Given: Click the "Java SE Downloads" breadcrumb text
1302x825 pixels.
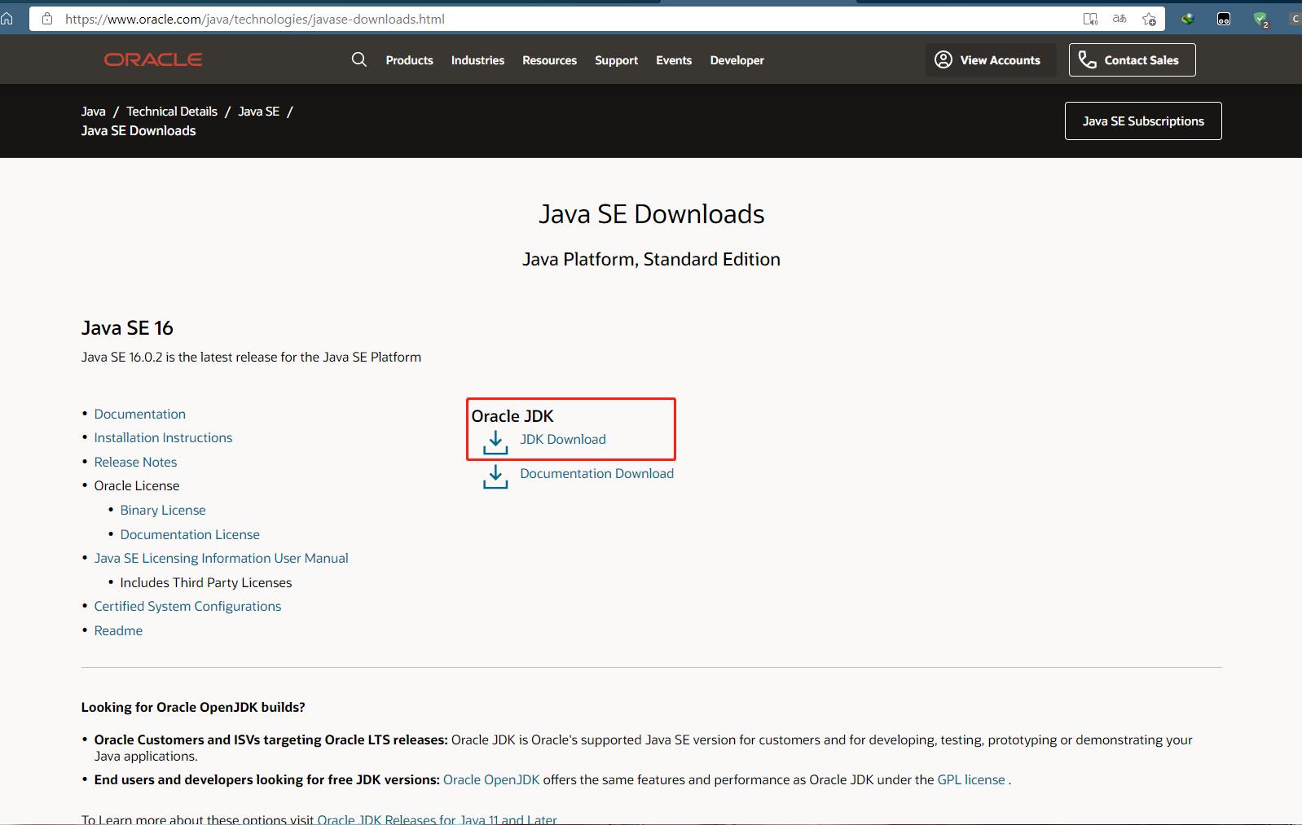Looking at the screenshot, I should (x=139, y=130).
